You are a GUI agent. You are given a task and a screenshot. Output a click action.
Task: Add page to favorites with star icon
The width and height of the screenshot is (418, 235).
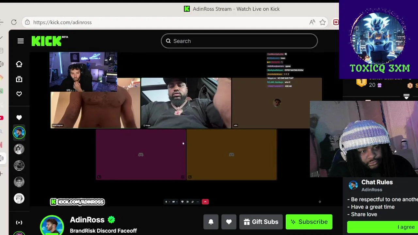(x=323, y=22)
